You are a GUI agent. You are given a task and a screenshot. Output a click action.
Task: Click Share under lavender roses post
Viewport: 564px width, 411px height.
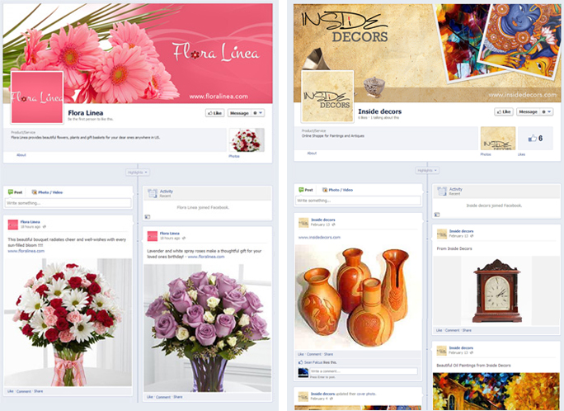coord(178,397)
